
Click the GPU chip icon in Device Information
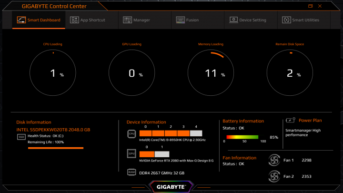tap(131, 153)
